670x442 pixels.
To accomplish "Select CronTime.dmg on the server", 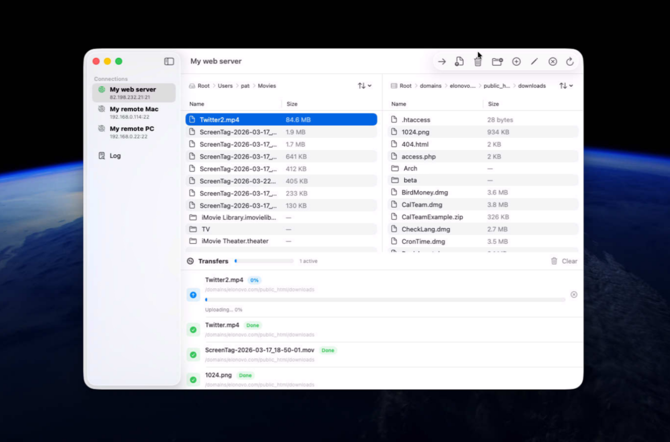I will click(483, 242).
